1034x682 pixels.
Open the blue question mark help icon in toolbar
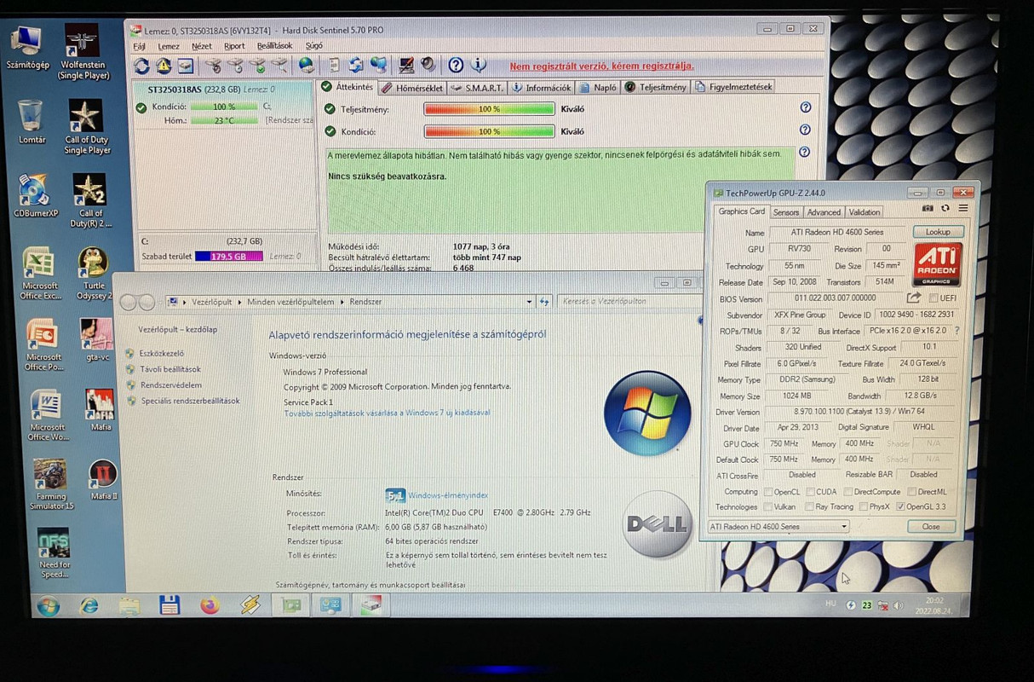456,65
